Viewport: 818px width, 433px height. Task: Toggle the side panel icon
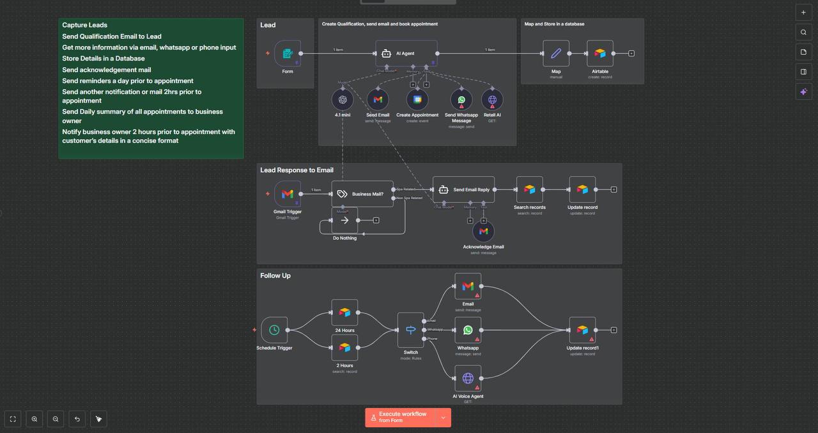pos(803,71)
